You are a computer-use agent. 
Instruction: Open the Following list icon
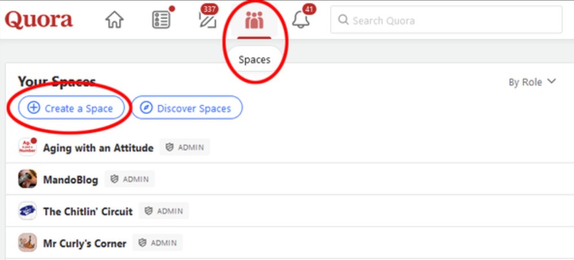click(x=161, y=20)
